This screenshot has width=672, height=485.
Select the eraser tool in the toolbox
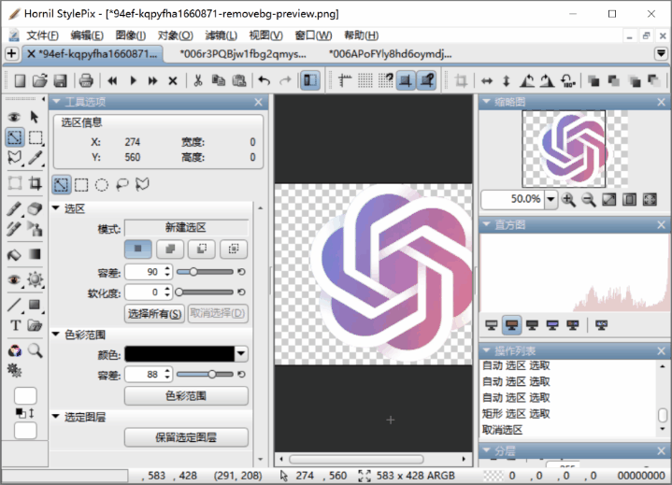pyautogui.click(x=35, y=208)
